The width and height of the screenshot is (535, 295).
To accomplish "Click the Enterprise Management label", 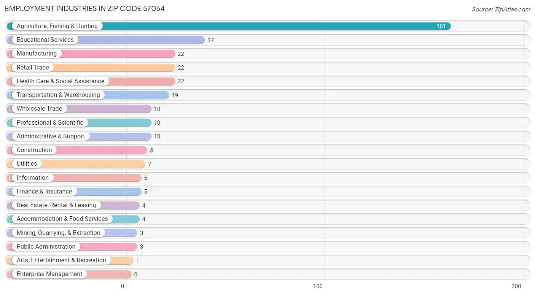I will click(x=49, y=274).
